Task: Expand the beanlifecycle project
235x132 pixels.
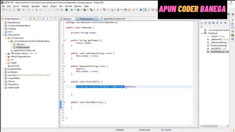Action: 3,22
